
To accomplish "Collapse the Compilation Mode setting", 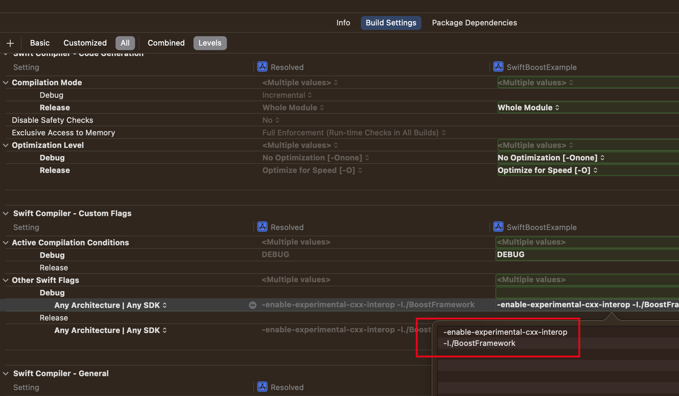I will pos(6,82).
